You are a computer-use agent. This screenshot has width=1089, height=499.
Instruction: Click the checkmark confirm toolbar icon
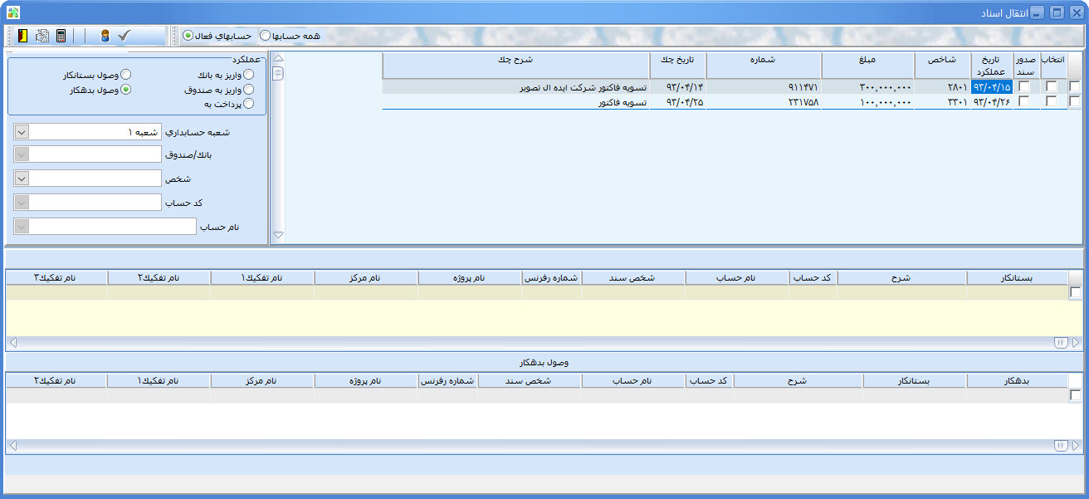(x=125, y=36)
